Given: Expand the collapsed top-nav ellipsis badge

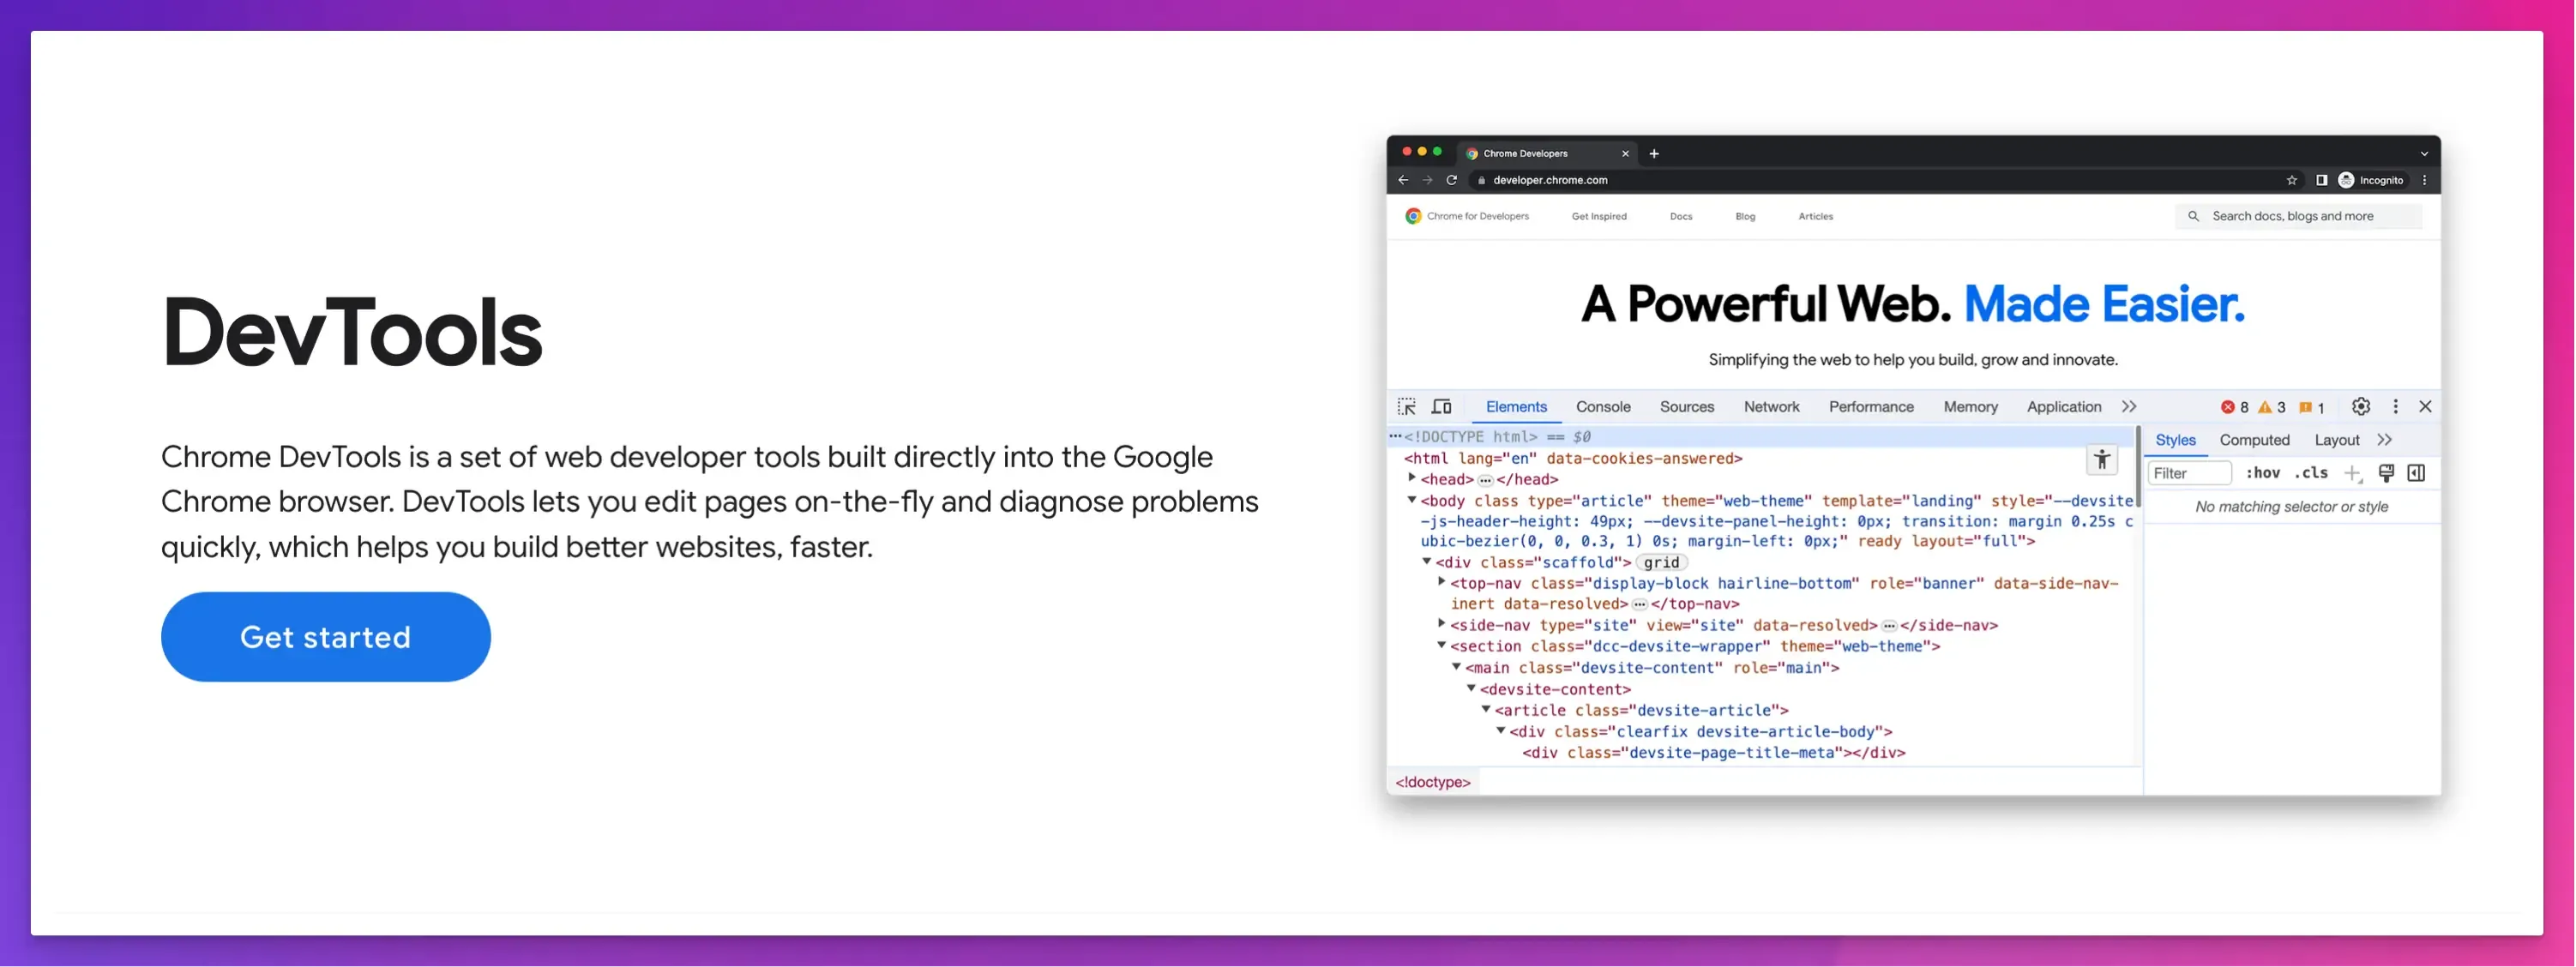Looking at the screenshot, I should (1639, 604).
